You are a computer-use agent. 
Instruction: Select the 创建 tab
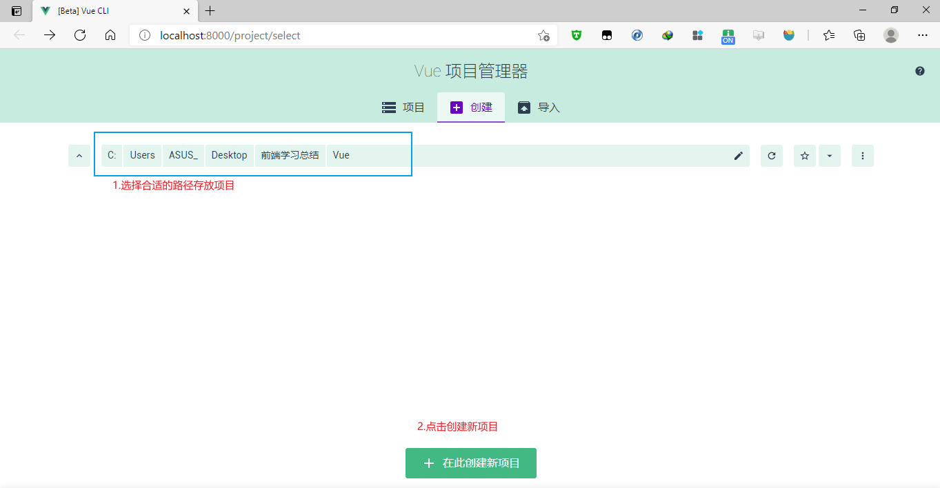coord(471,108)
